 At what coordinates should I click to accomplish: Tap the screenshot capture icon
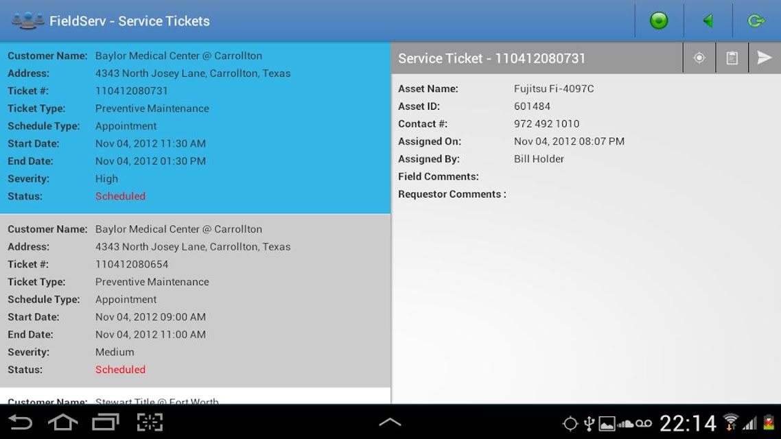150,423
